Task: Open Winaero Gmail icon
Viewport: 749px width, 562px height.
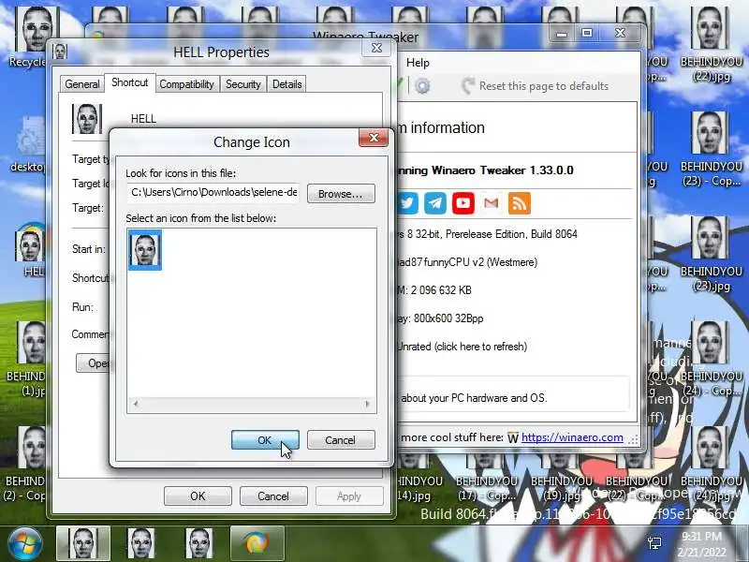Action: pos(491,203)
